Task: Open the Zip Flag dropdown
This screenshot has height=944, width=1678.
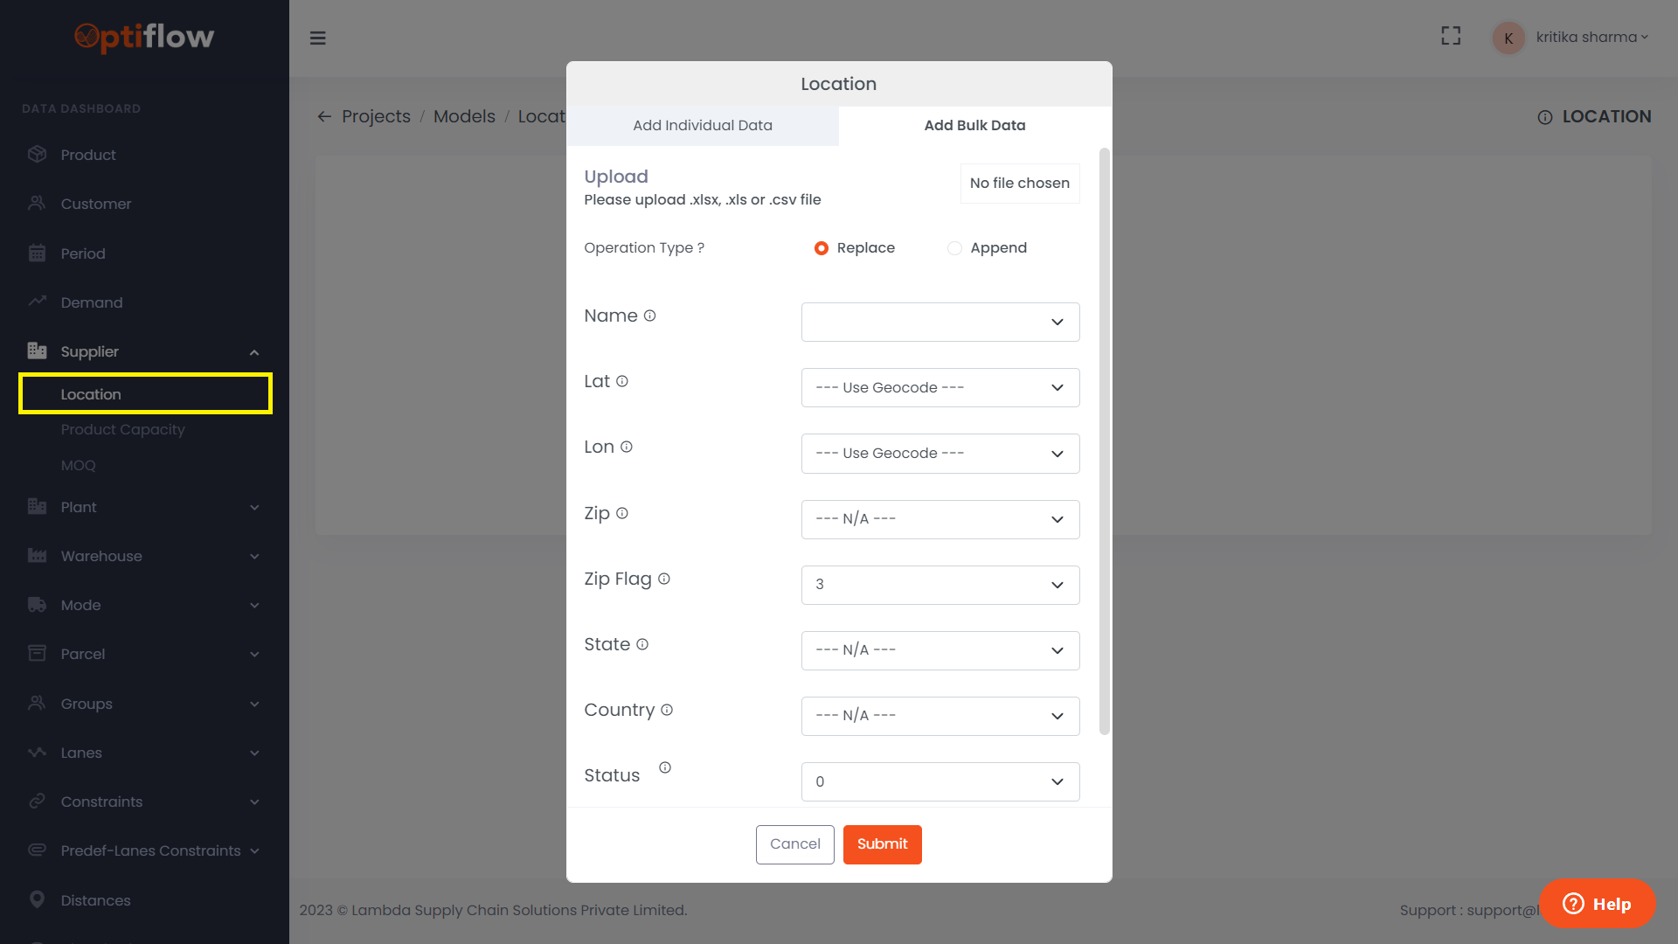Action: (x=940, y=585)
